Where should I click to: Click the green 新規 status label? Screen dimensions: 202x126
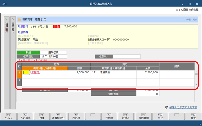tap(28, 52)
